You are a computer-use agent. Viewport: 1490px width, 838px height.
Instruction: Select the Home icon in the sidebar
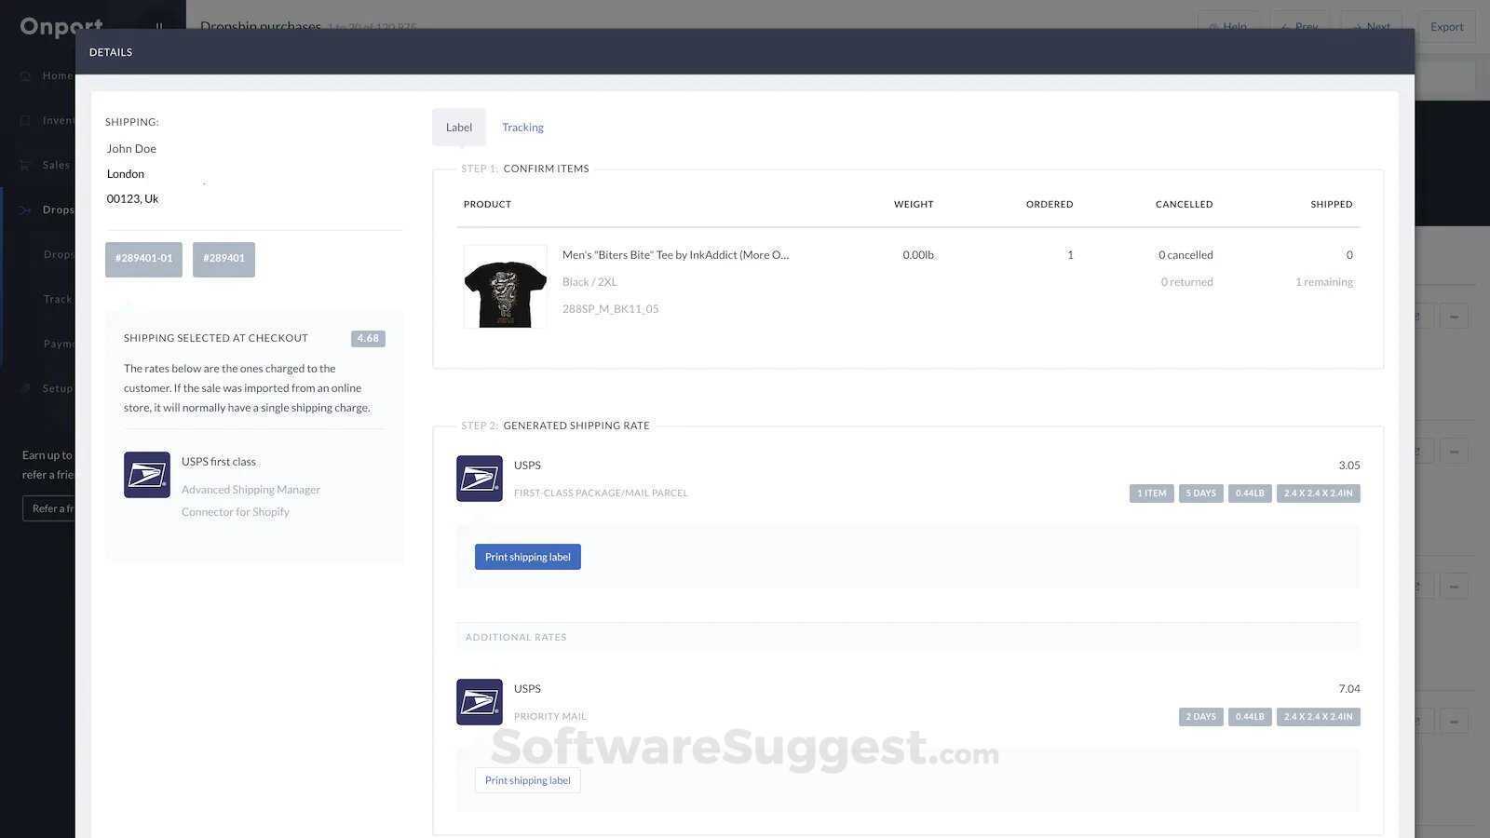25,75
